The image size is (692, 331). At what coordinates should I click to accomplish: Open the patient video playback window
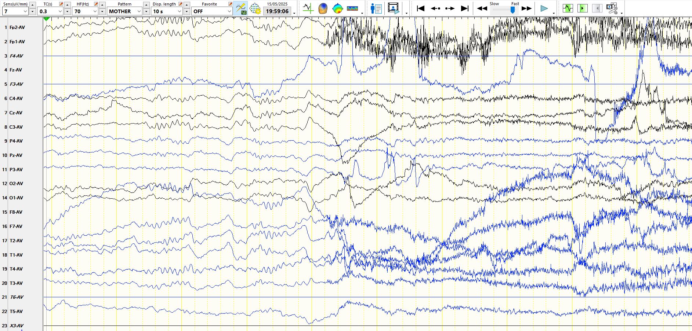point(394,8)
